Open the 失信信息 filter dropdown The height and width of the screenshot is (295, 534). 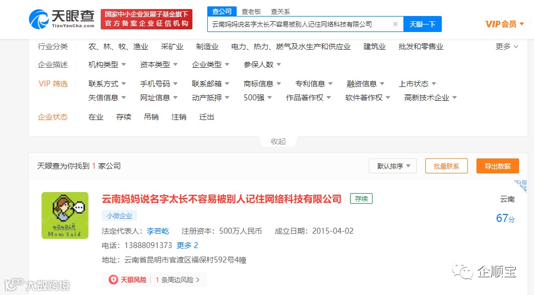point(107,98)
